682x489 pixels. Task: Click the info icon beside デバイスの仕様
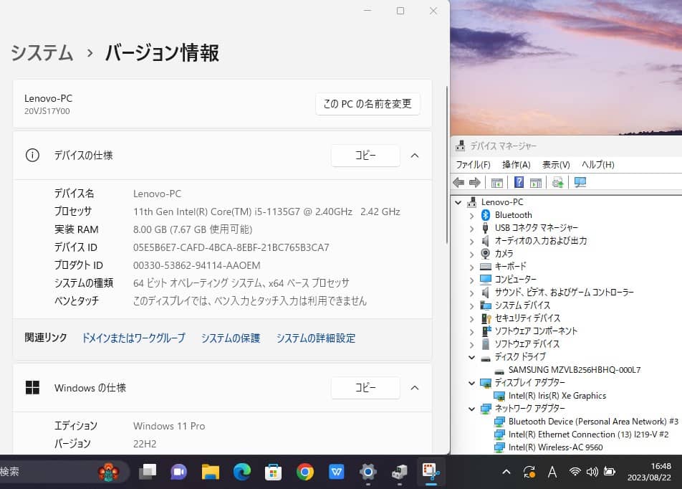[32, 155]
